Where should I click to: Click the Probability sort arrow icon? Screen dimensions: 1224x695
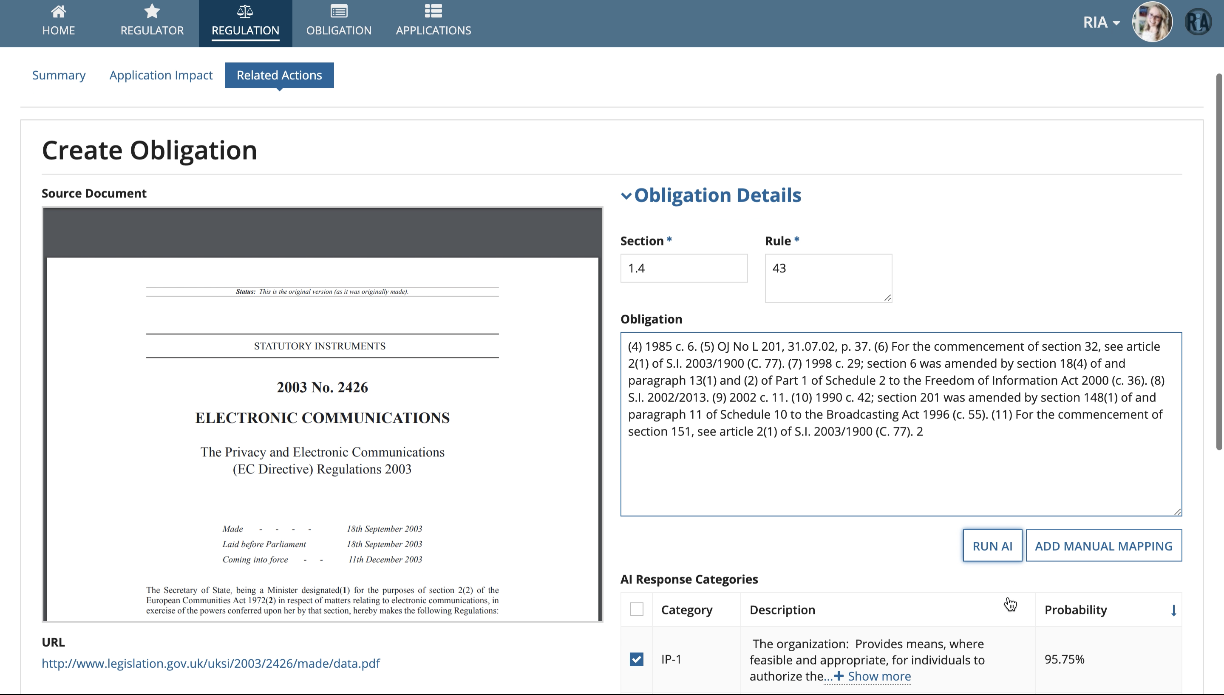(x=1173, y=610)
